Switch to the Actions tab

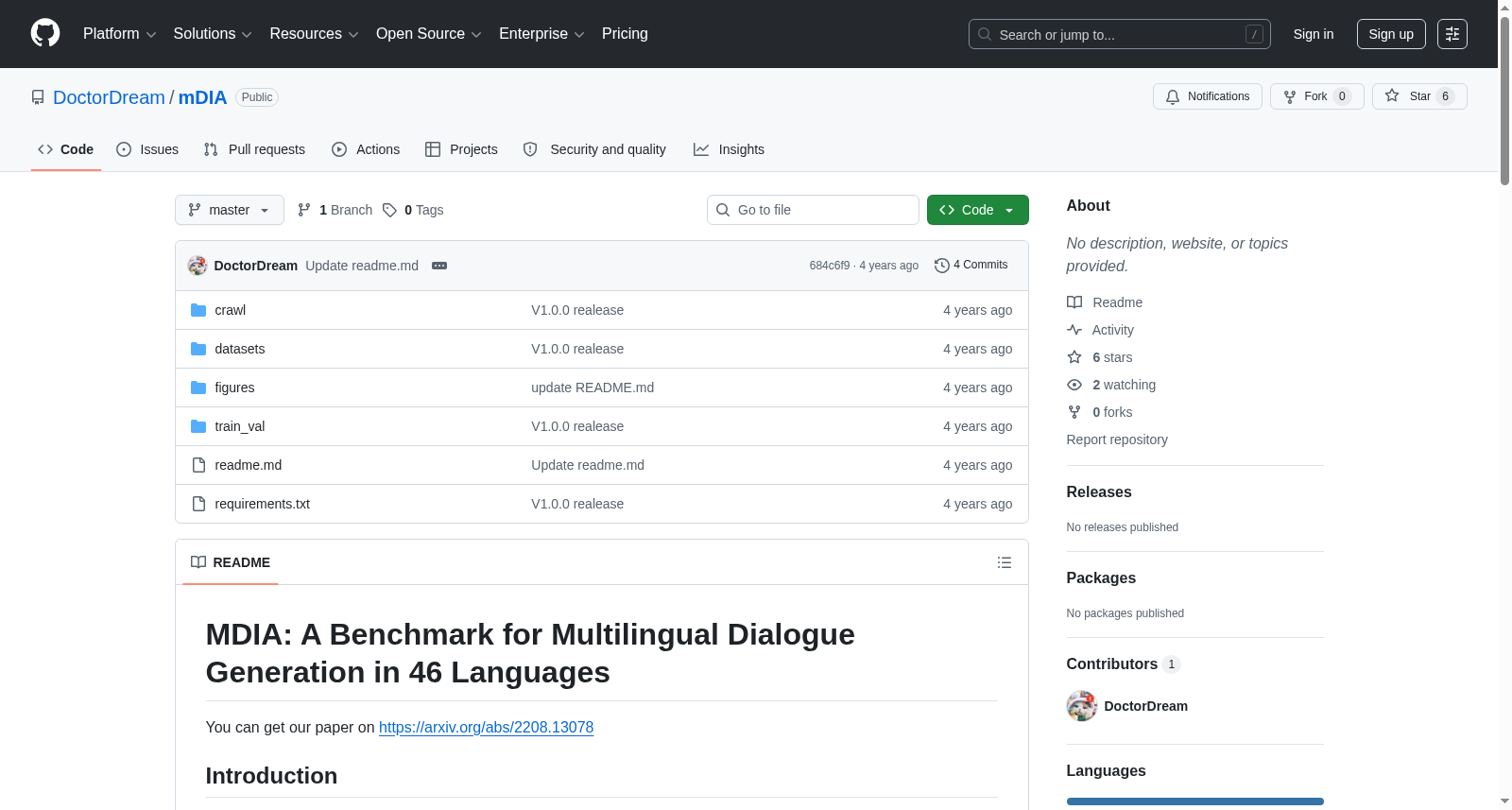pyautogui.click(x=366, y=149)
